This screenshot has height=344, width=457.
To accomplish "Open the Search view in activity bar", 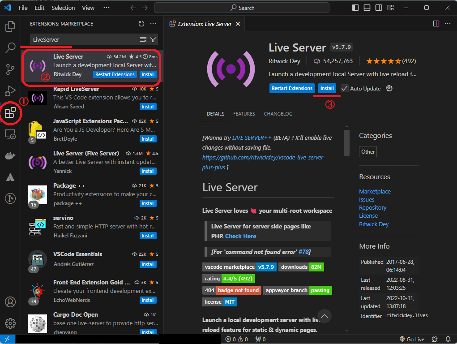I will 10,48.
